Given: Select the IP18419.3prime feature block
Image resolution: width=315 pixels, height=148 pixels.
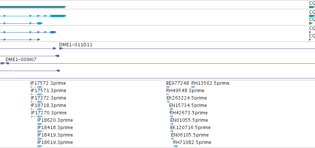Looking at the screenshot, I should click(40, 139).
